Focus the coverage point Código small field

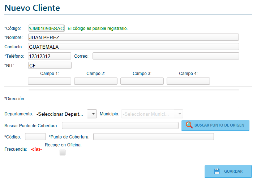[35, 137]
